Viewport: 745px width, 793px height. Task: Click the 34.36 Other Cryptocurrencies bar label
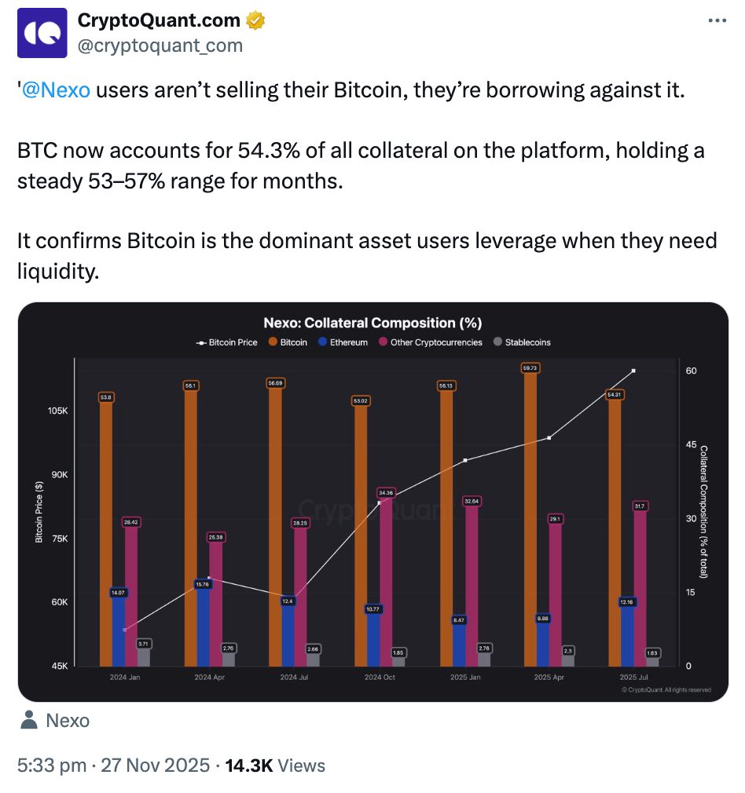386,492
